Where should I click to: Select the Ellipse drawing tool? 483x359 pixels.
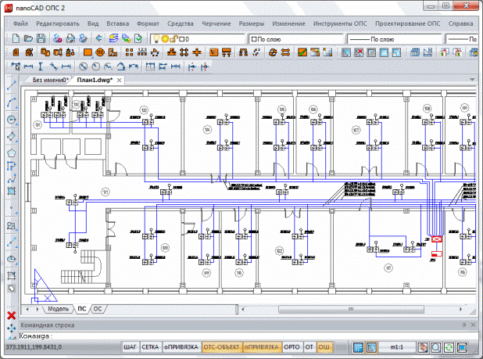click(12, 259)
